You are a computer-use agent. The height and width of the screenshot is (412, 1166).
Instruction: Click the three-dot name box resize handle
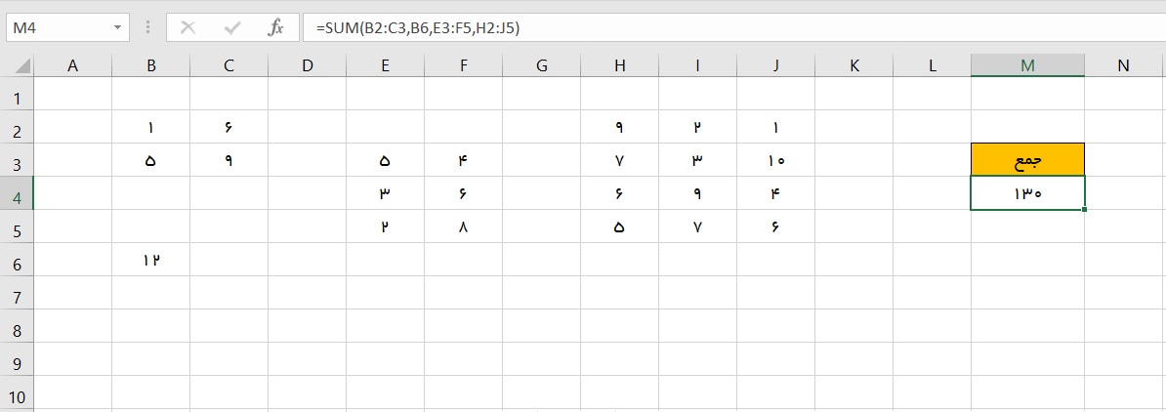click(x=148, y=27)
